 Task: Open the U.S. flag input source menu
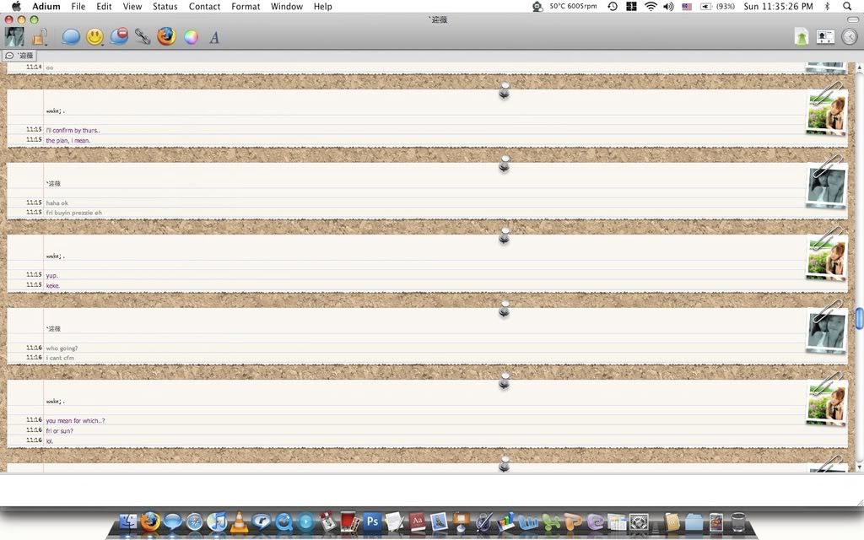686,6
